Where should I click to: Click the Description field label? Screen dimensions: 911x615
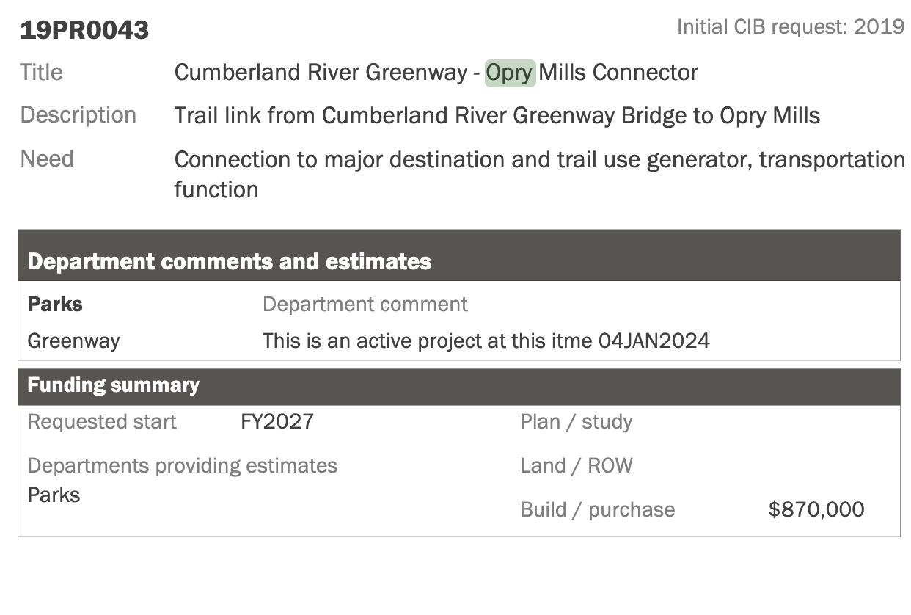pyautogui.click(x=78, y=115)
